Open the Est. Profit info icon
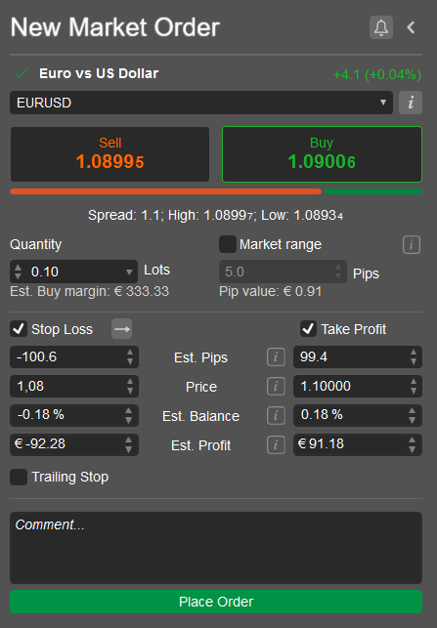The image size is (437, 628). [276, 444]
